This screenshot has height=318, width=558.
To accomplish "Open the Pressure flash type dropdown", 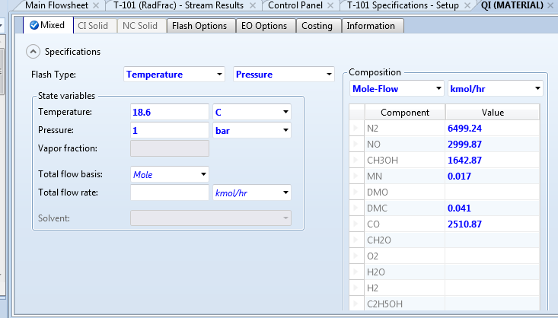I will [329, 75].
